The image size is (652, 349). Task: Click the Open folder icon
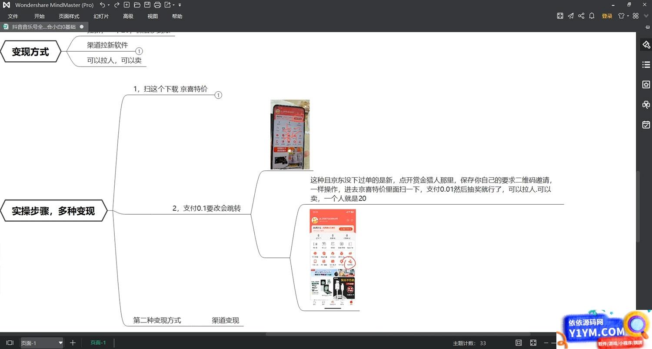[137, 5]
